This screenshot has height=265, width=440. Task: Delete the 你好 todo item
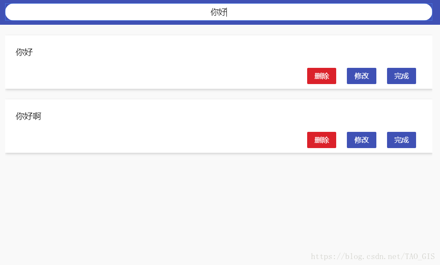321,76
